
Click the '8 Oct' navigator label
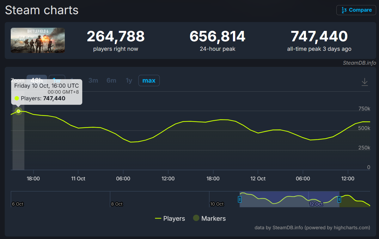[117, 204]
